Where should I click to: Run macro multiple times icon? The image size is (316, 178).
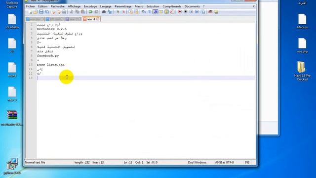click(x=197, y=12)
